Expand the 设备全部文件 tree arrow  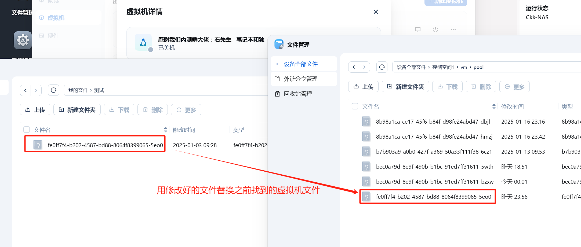click(x=277, y=64)
